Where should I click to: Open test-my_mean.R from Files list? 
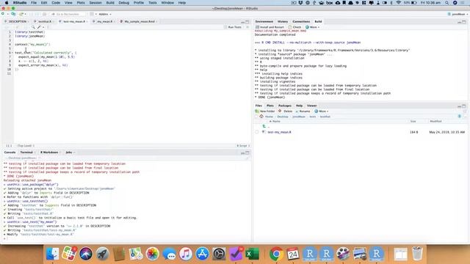pyautogui.click(x=279, y=132)
